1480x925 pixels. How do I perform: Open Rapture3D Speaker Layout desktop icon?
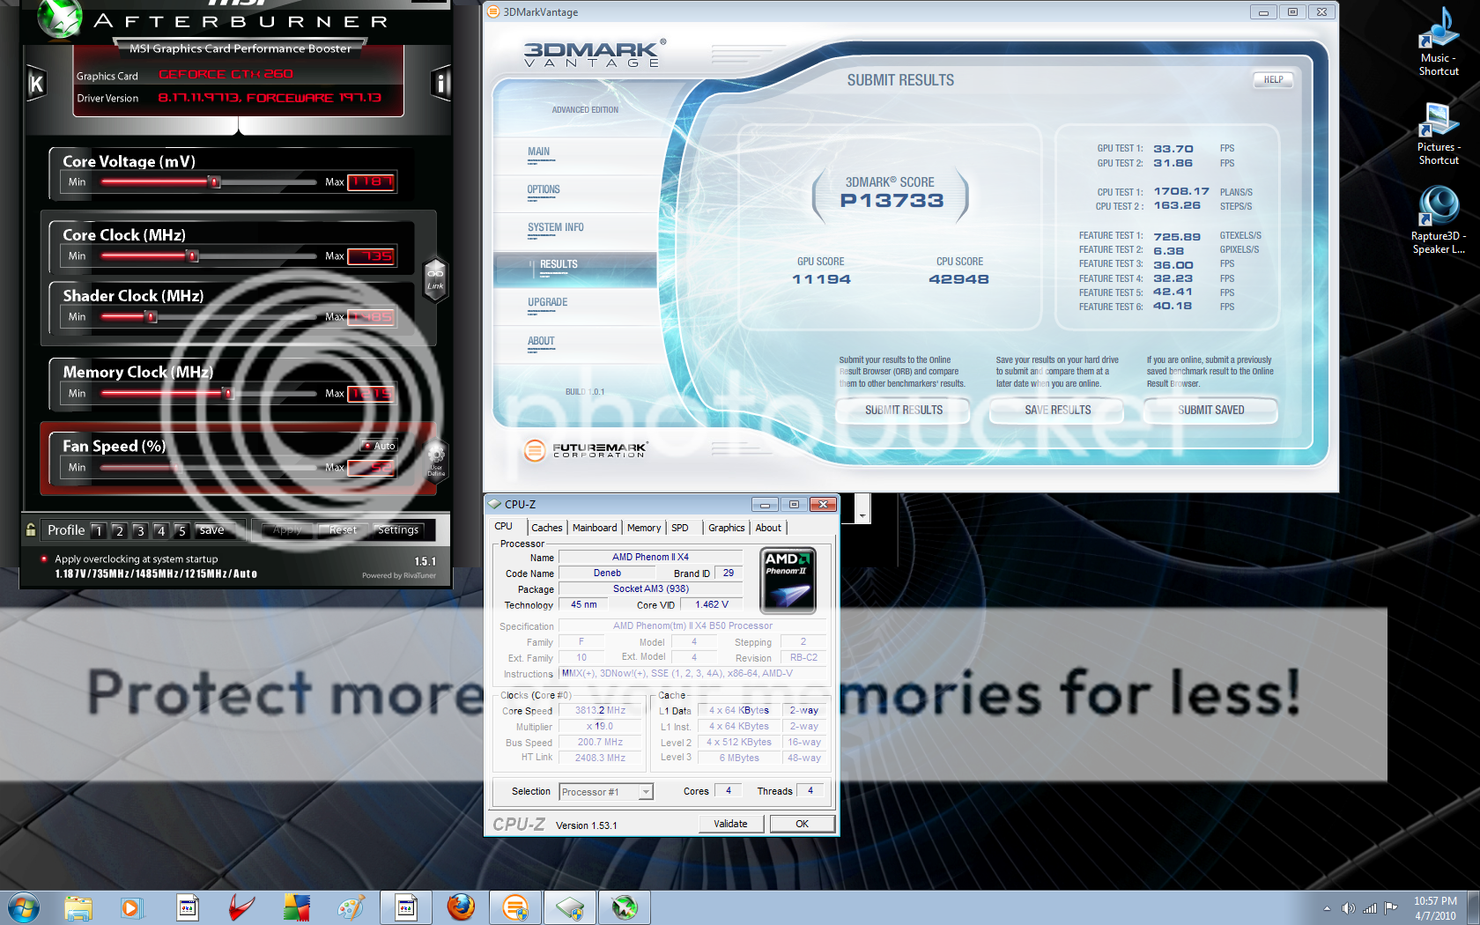tap(1439, 220)
